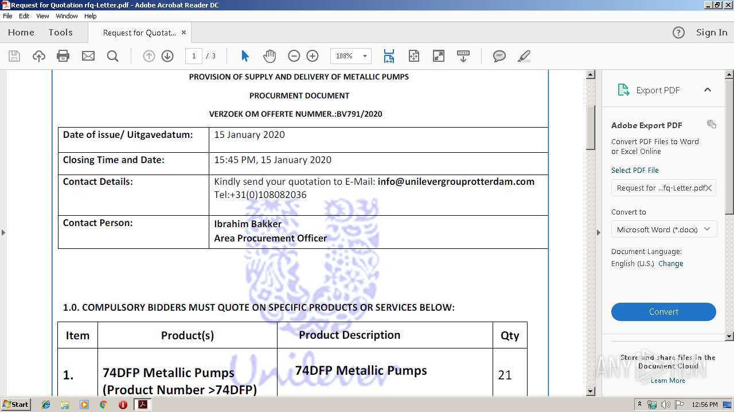Switch to the Tools tab

tap(60, 33)
